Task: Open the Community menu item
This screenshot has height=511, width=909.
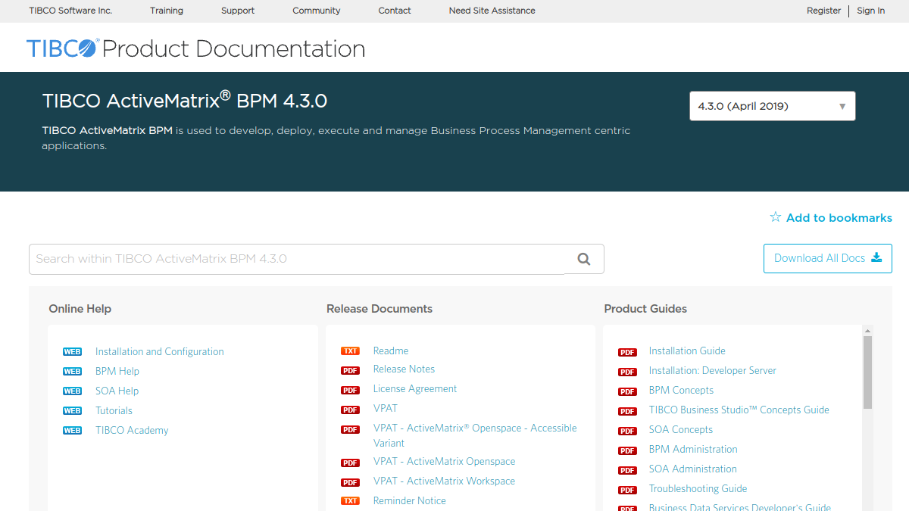Action: [x=317, y=11]
